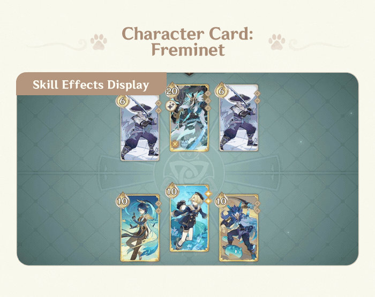The width and height of the screenshot is (375, 297).
Task: Click the right paw print decoration
Action: pos(277,42)
